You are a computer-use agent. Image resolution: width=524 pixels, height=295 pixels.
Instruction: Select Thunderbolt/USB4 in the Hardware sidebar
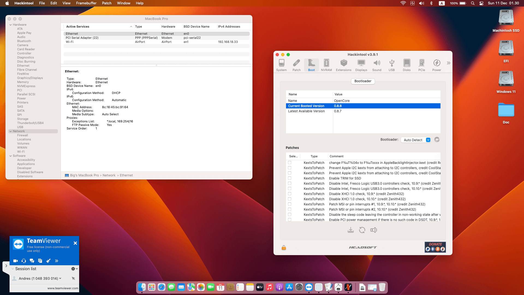(30, 123)
